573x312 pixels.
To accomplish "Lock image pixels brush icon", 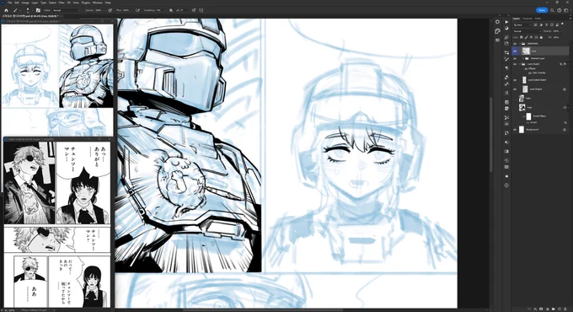I will coord(526,37).
